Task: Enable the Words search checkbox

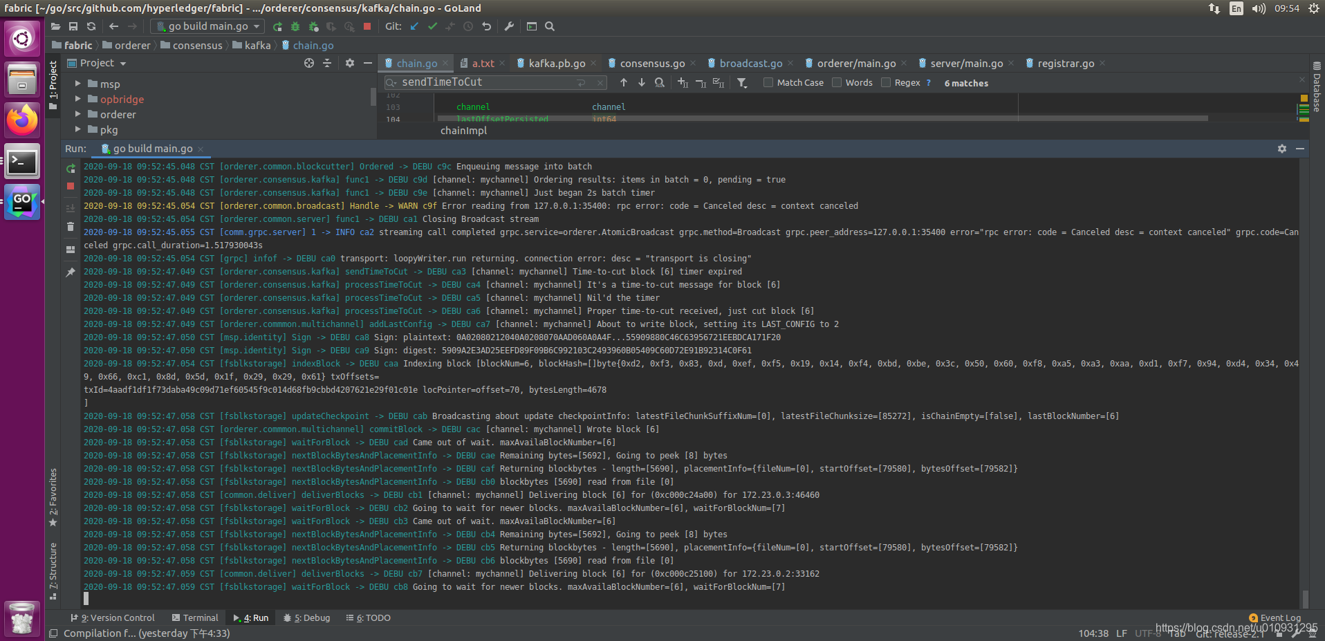Action: click(x=837, y=82)
